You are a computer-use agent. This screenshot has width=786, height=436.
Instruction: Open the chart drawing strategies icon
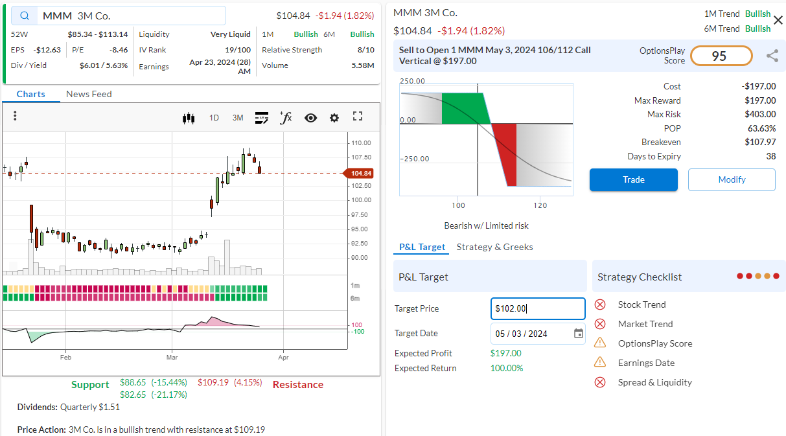click(x=262, y=118)
